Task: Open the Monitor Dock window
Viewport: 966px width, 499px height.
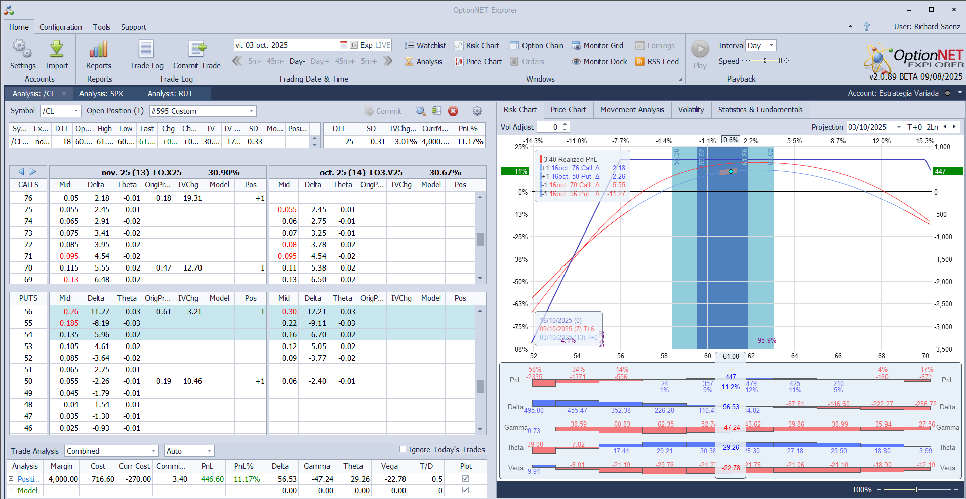Action: [599, 61]
